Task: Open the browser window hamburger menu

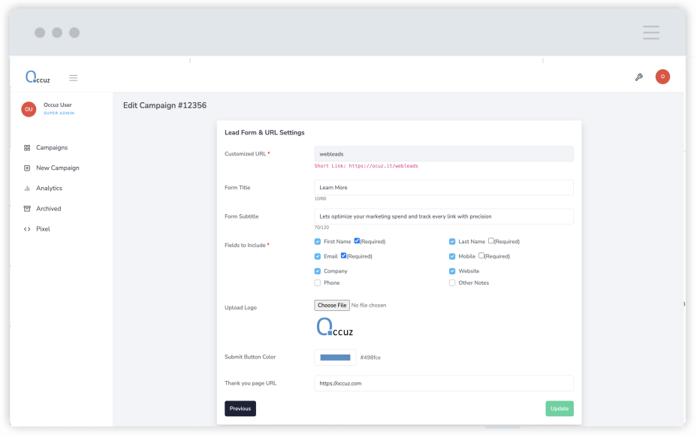Action: 651,32
